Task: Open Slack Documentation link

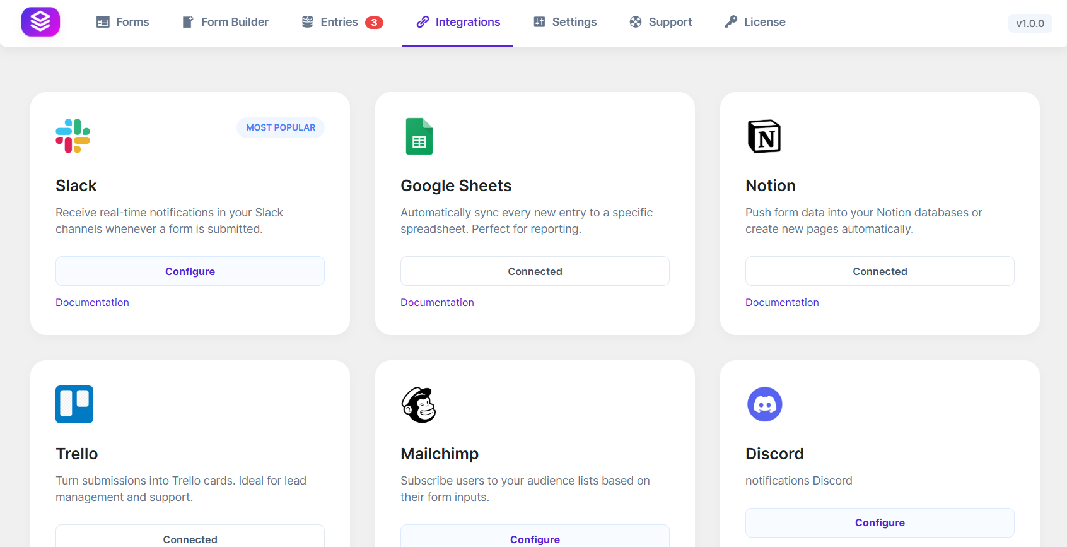Action: 92,302
